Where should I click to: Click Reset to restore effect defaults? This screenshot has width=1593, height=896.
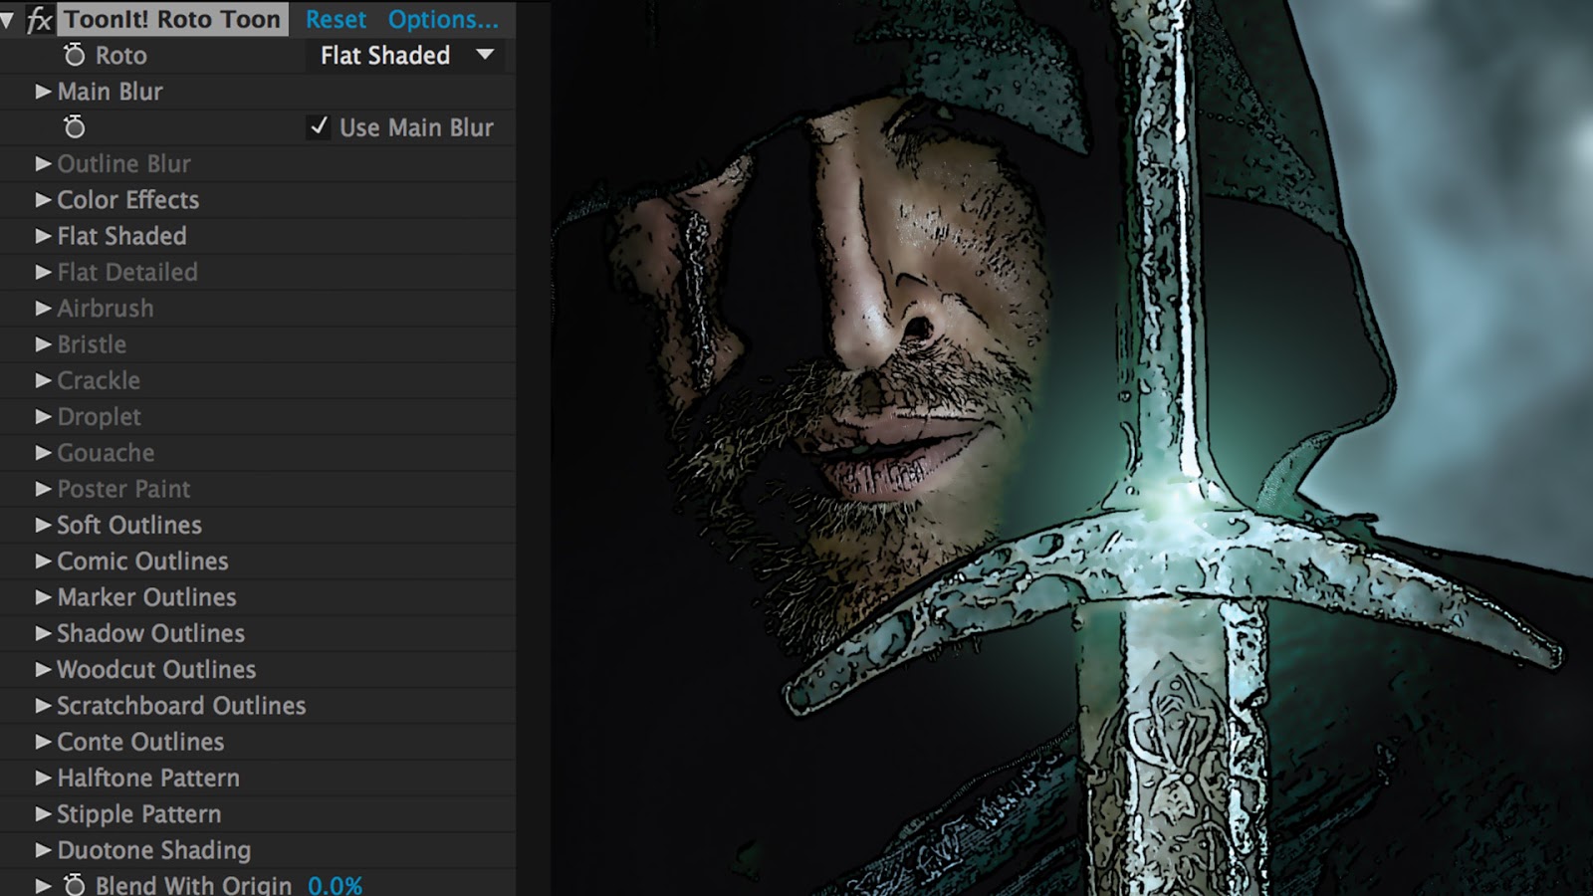point(338,19)
